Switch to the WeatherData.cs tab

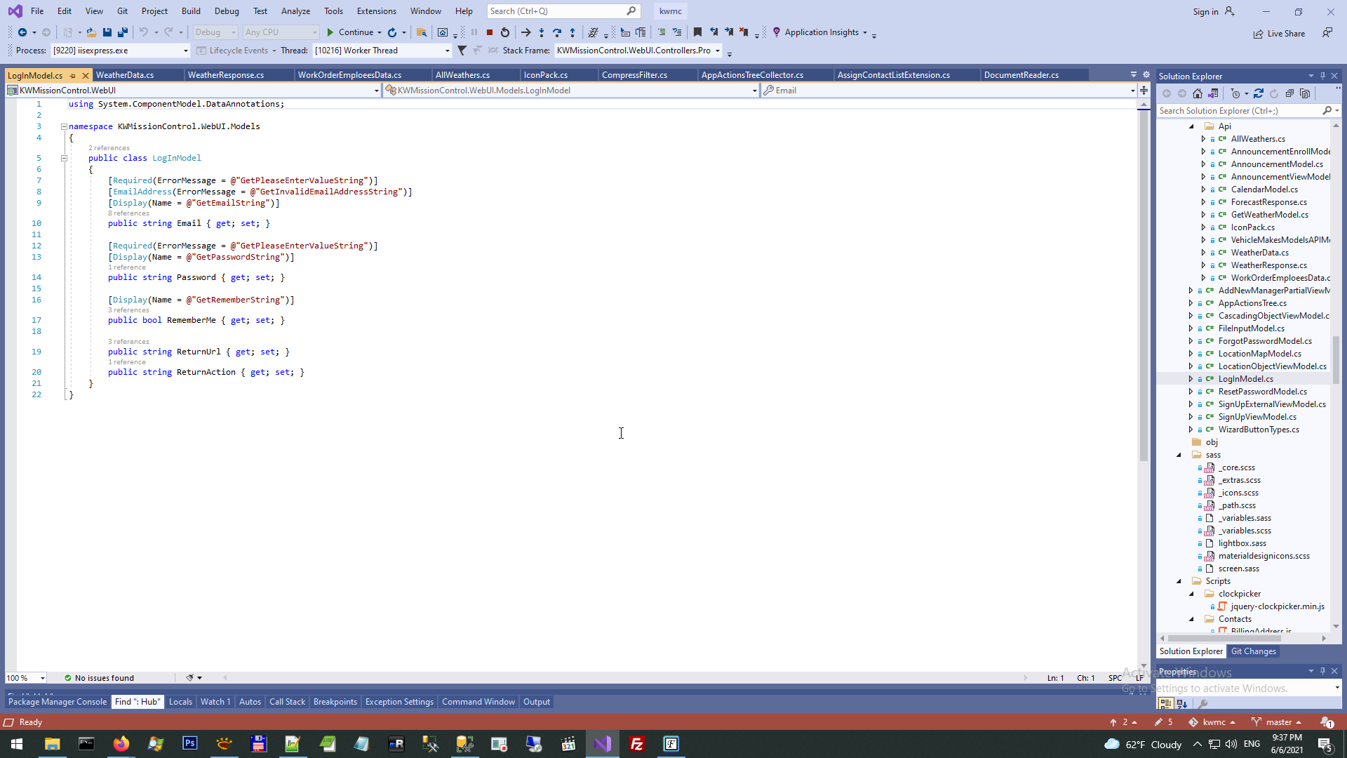(x=125, y=75)
